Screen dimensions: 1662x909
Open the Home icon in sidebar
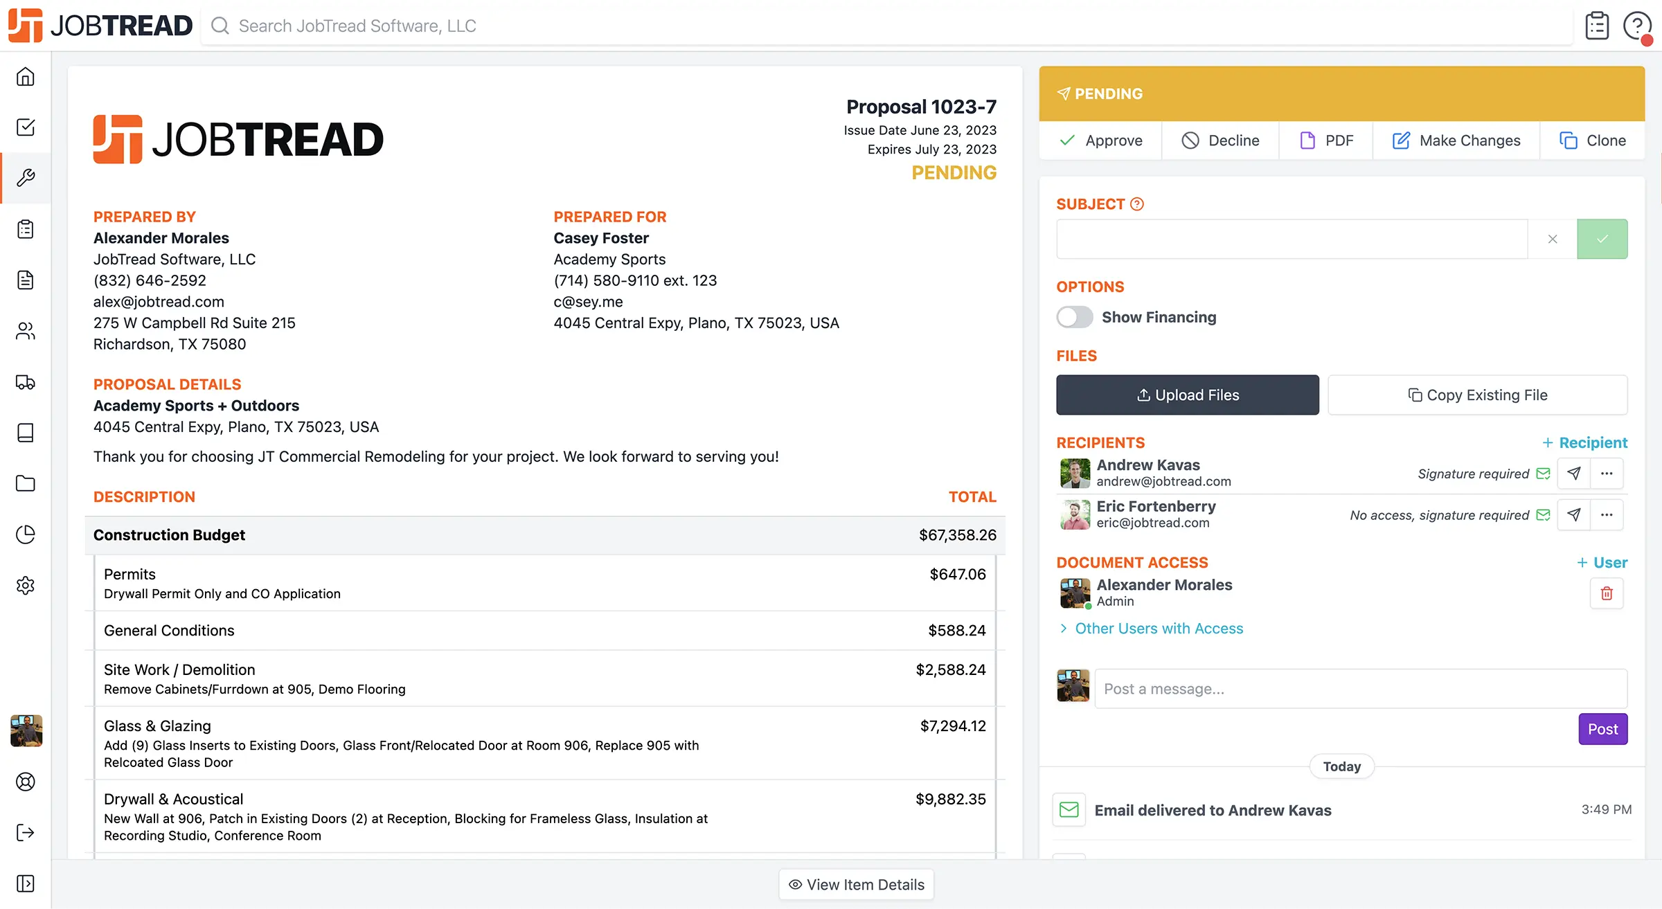coord(26,76)
